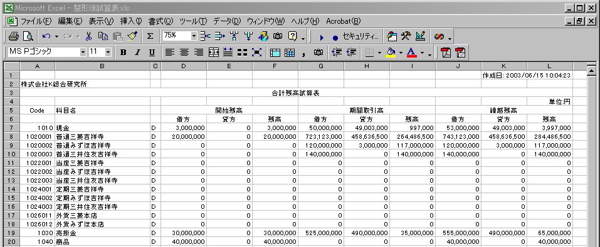
Task: Open the 挿入(I) menu
Action: pos(131,21)
